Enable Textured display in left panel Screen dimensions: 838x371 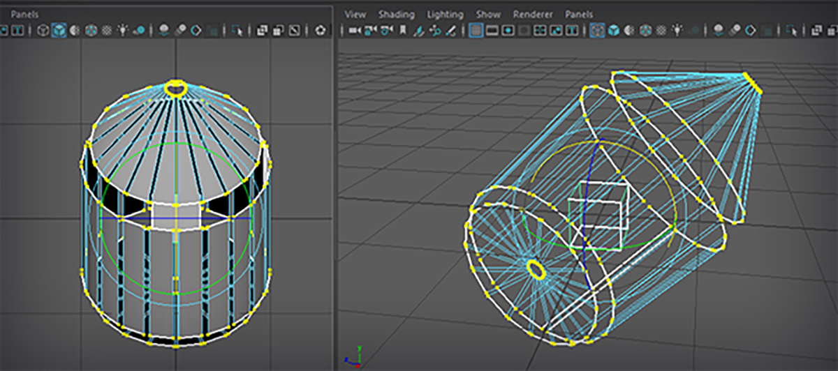click(x=106, y=30)
